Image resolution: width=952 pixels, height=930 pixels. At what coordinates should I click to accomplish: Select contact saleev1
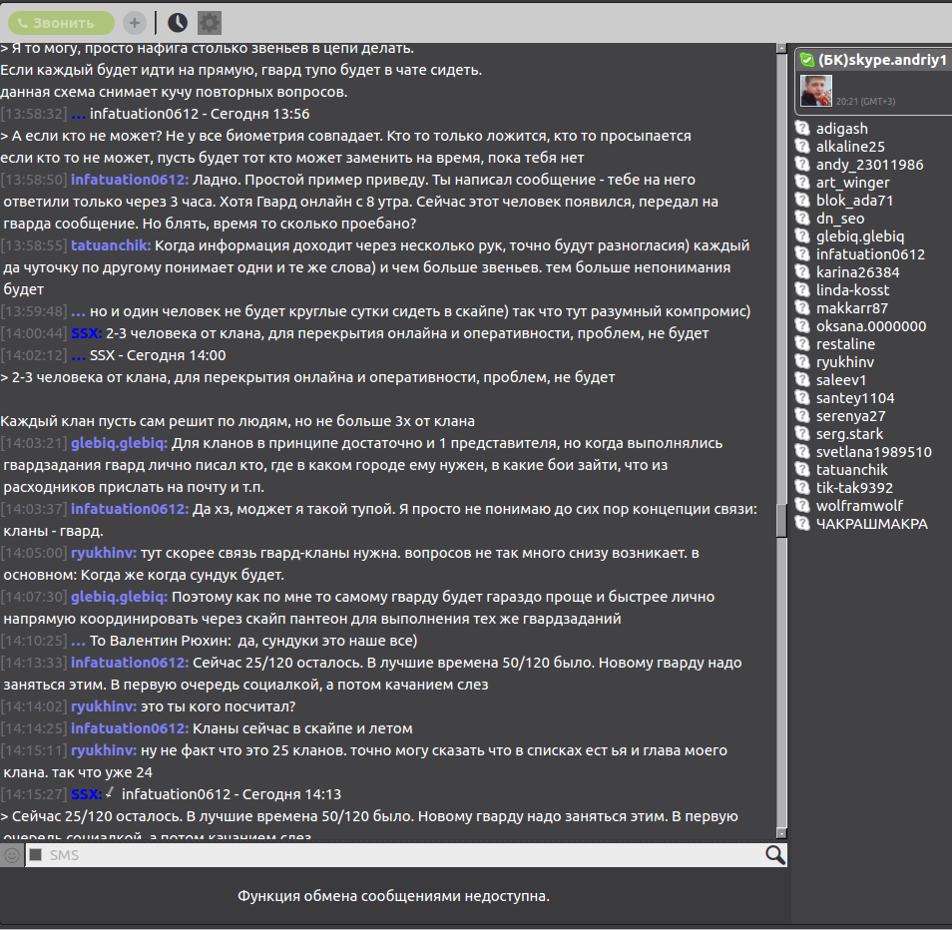[841, 380]
